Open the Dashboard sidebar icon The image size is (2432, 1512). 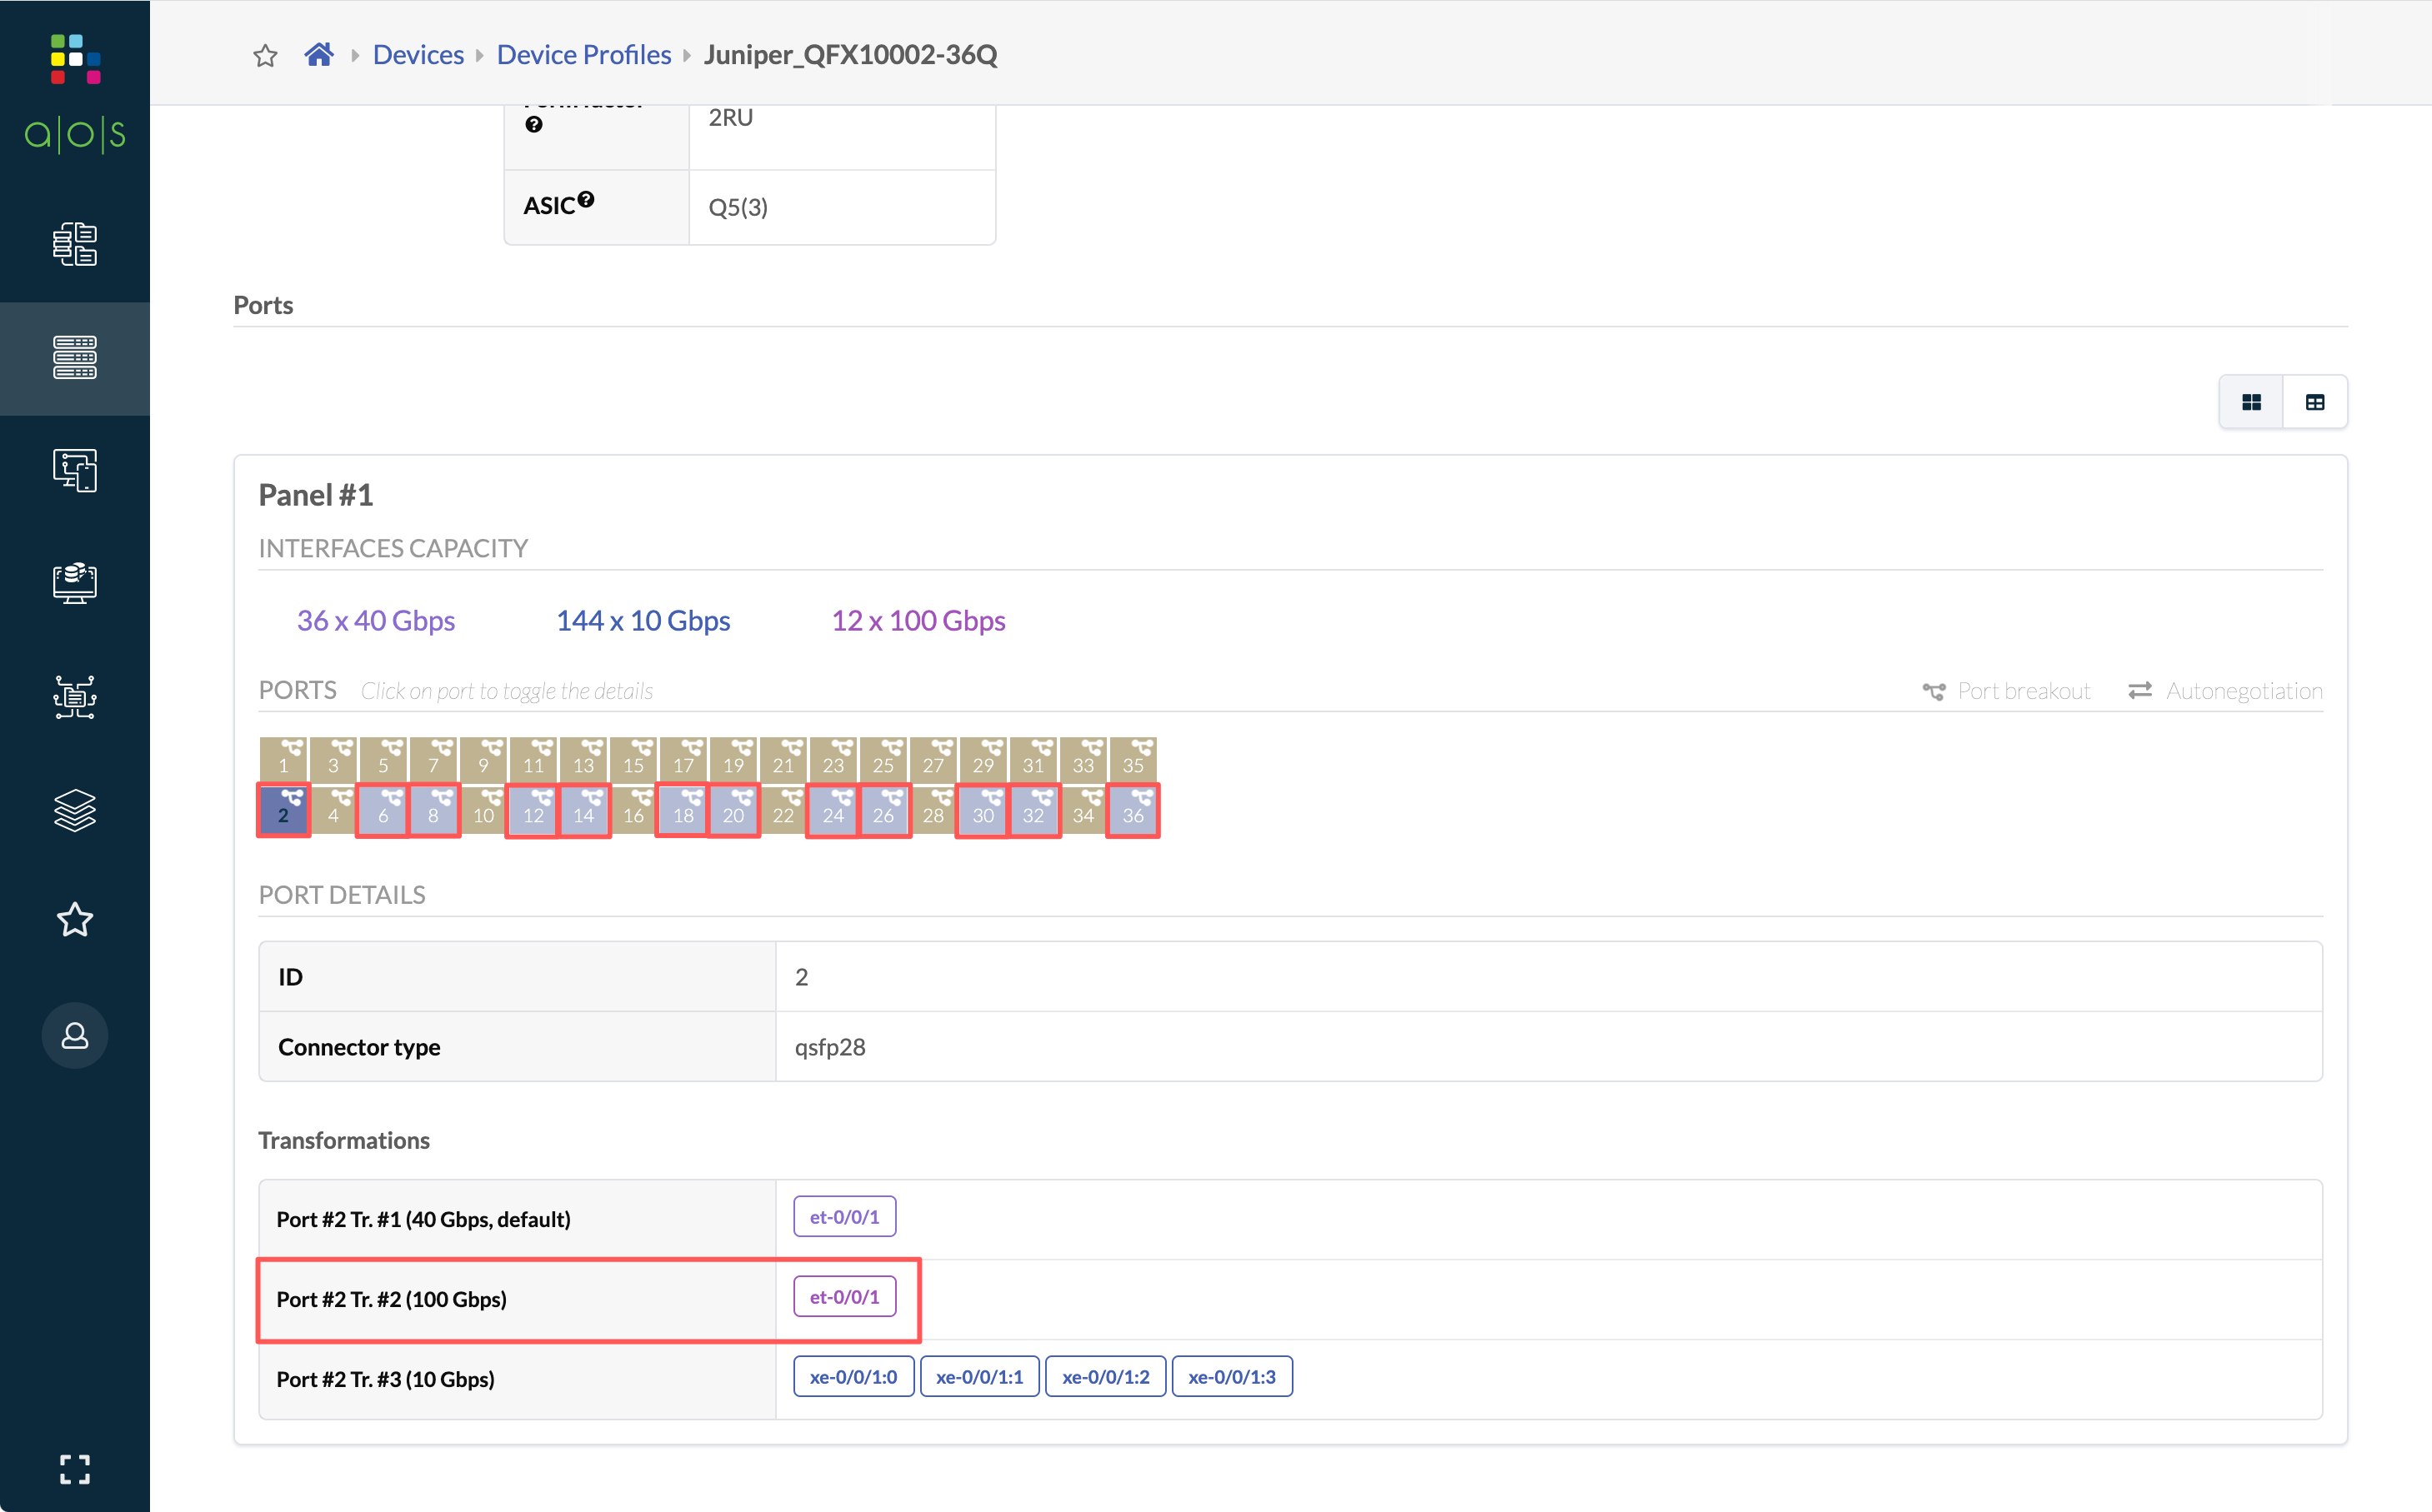[x=75, y=244]
